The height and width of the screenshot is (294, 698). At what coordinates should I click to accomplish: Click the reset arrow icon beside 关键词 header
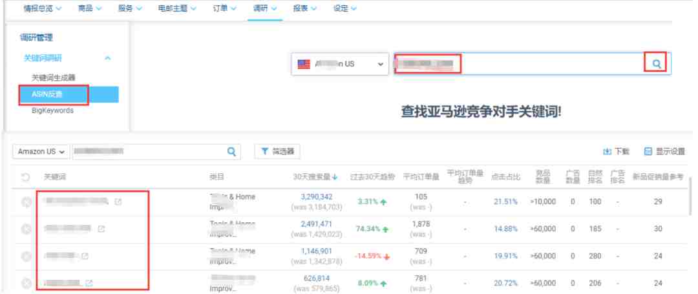[x=26, y=177]
